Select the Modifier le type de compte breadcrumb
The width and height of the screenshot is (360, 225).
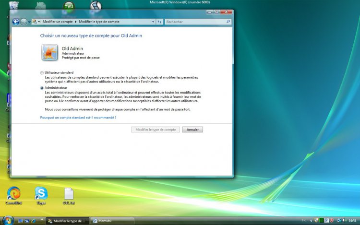pos(99,22)
